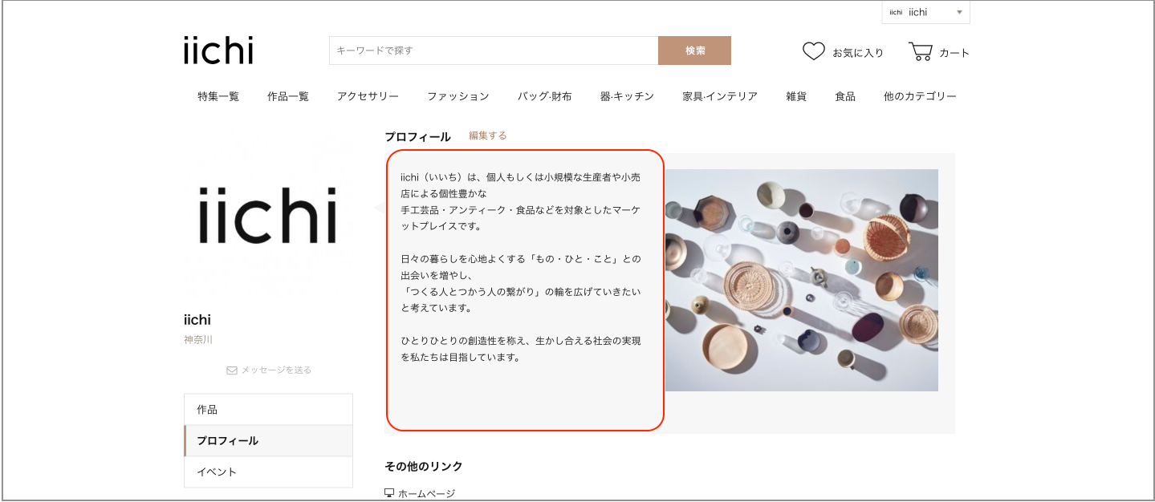This screenshot has width=1155, height=502.
Task: Select プロフィール sidebar tab
Action: click(268, 441)
